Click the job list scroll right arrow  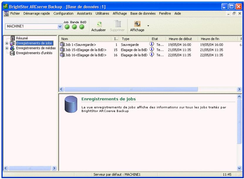239,89
